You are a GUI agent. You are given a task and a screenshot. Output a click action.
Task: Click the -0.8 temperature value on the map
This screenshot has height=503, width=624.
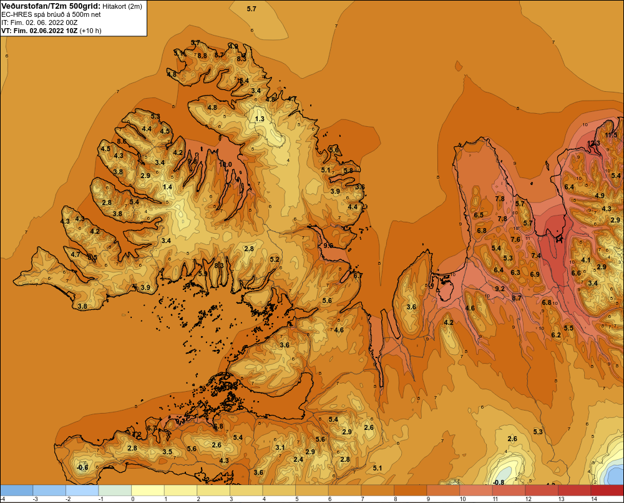click(498, 482)
